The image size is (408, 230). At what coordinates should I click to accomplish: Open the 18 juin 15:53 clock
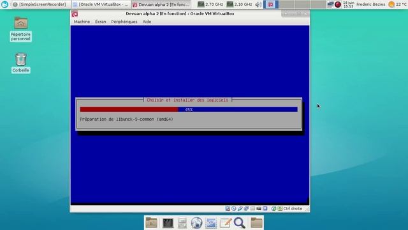pyautogui.click(x=349, y=4)
